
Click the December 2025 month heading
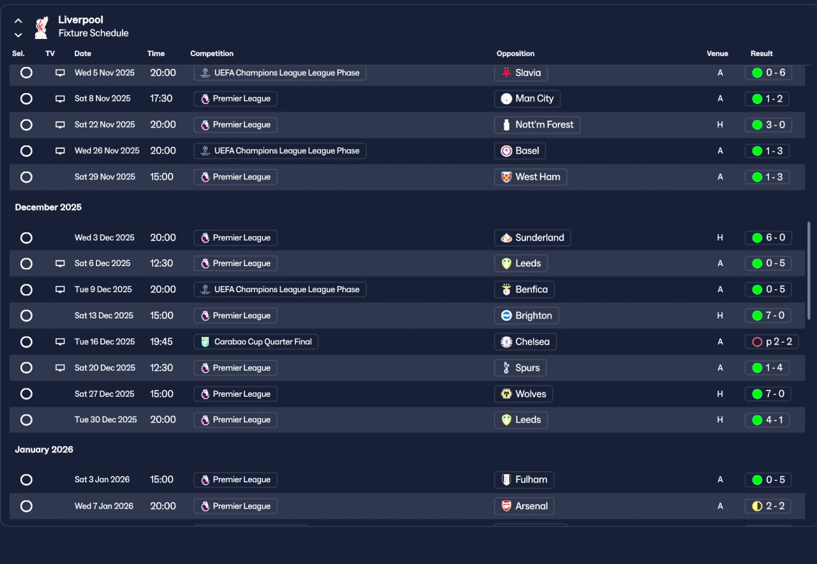pos(49,207)
